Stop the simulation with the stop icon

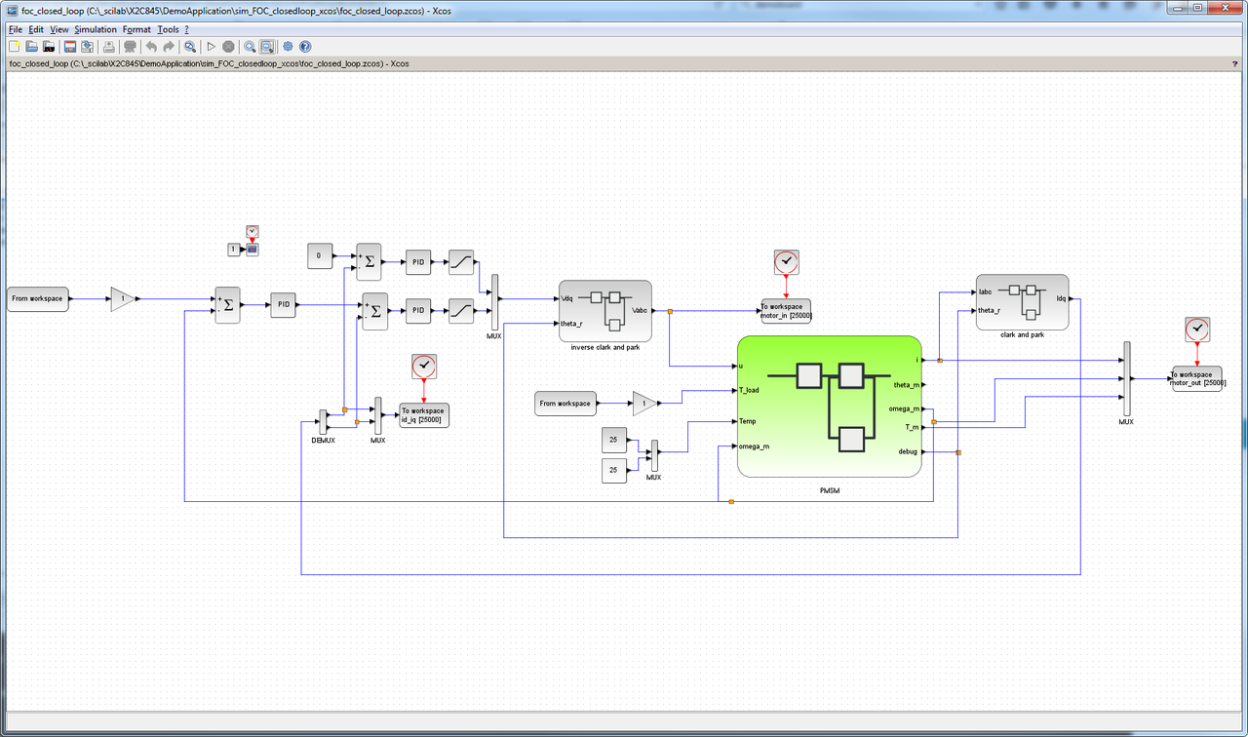tap(227, 46)
